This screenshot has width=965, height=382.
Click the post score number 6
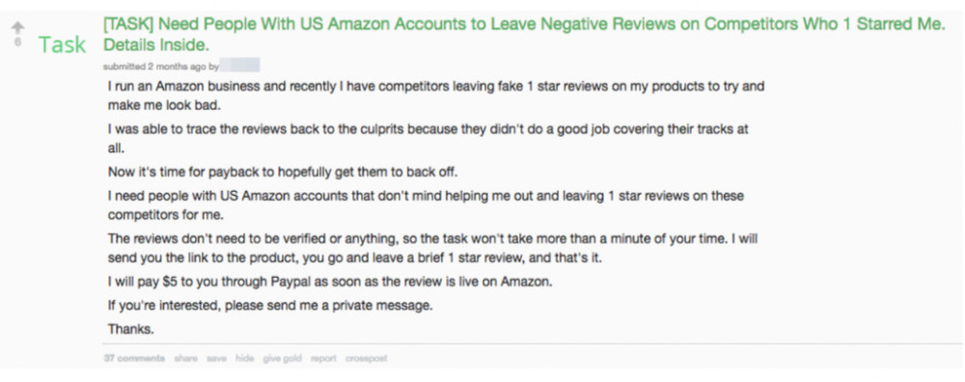tap(17, 42)
